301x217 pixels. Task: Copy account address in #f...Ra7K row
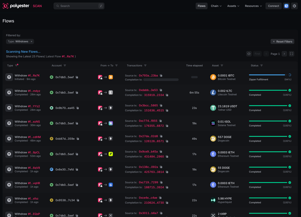[77, 77]
